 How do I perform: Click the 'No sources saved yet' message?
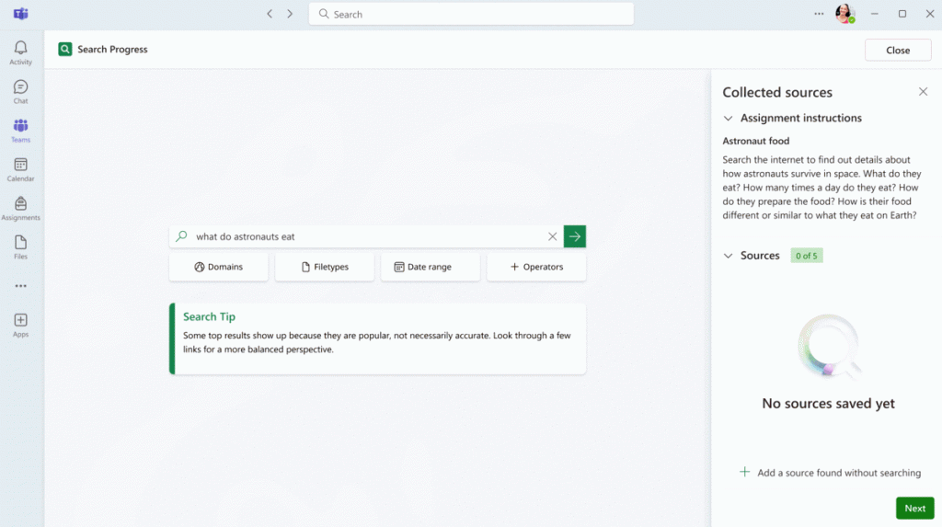pyautogui.click(x=828, y=403)
